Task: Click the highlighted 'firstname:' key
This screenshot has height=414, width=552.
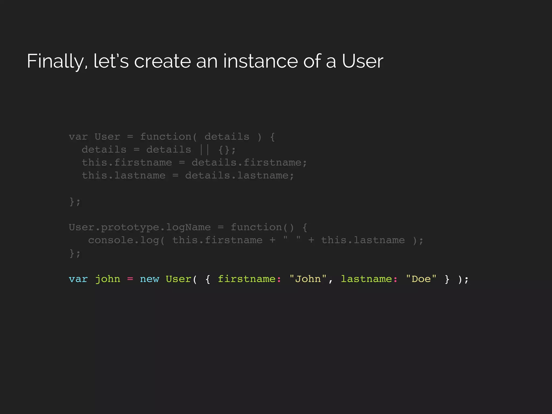Action: [249, 279]
